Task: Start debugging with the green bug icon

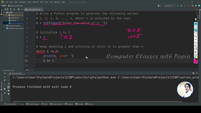Action: (x=182, y=6)
